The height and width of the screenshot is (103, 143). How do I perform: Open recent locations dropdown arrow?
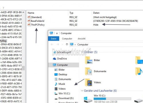[x=62, y=45]
